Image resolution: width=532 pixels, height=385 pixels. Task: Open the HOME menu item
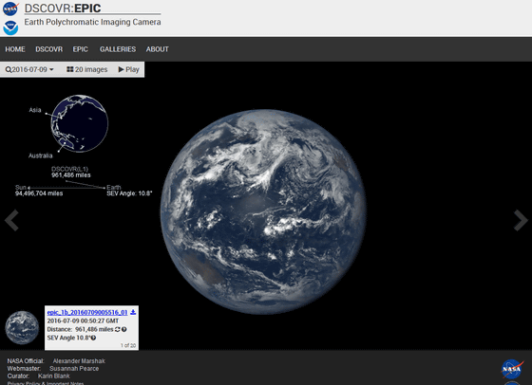click(x=15, y=49)
